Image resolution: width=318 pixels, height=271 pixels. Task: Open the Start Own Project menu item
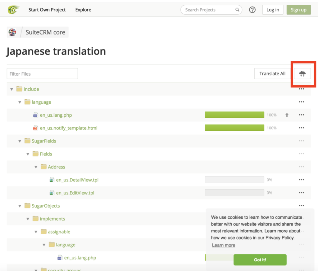(47, 10)
